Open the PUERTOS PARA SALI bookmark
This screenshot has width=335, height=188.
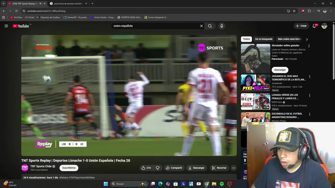tap(129, 17)
